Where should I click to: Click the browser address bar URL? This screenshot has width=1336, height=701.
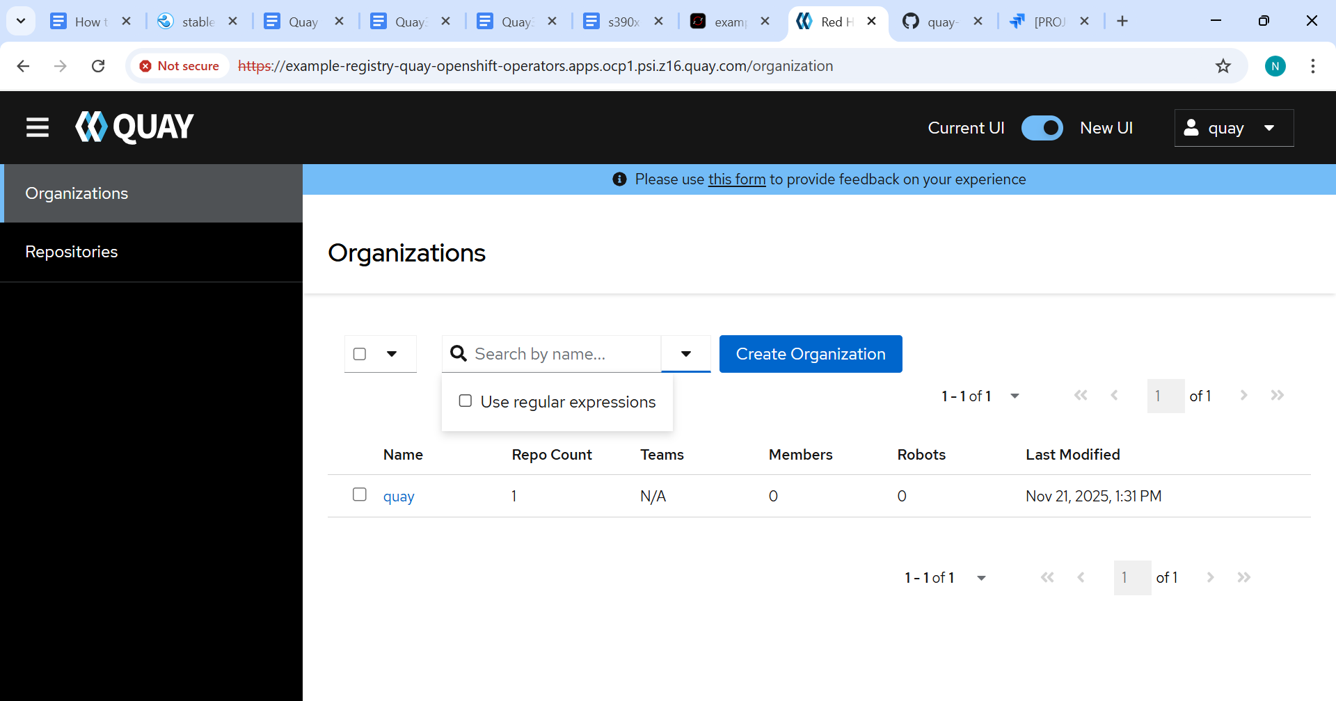point(536,66)
